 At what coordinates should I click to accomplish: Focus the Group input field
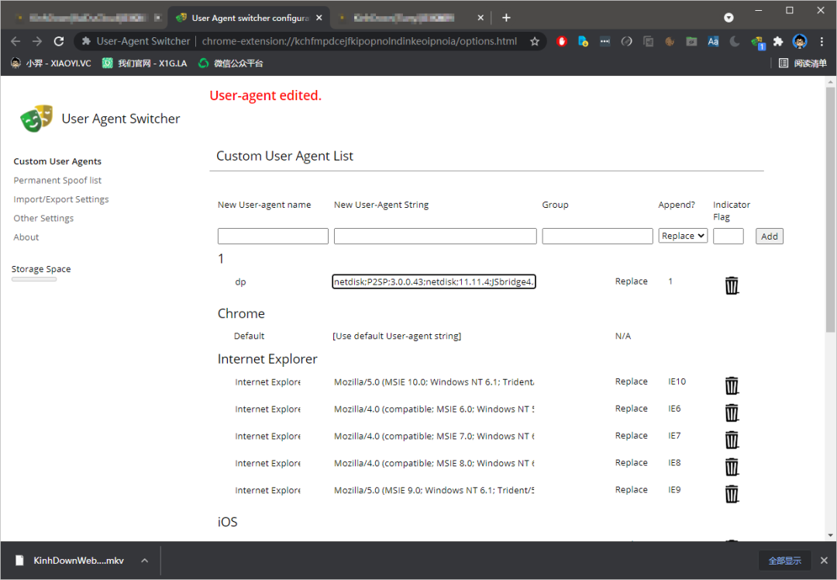pos(598,236)
